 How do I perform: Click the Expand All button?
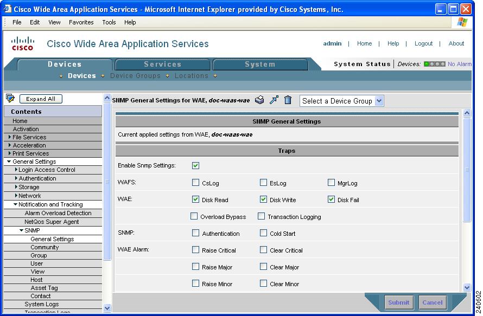41,99
